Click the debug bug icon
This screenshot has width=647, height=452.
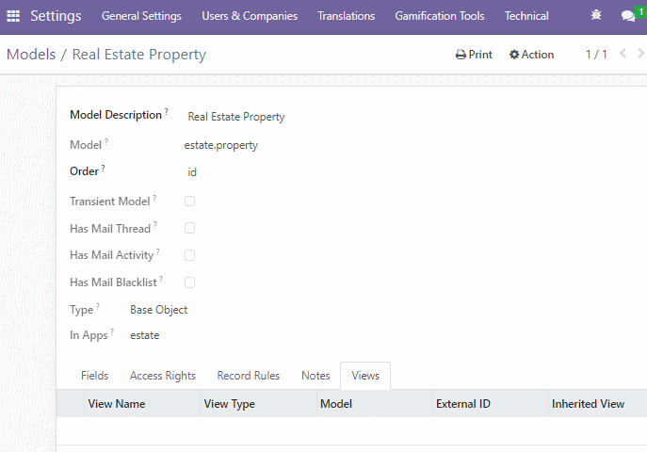click(x=596, y=15)
